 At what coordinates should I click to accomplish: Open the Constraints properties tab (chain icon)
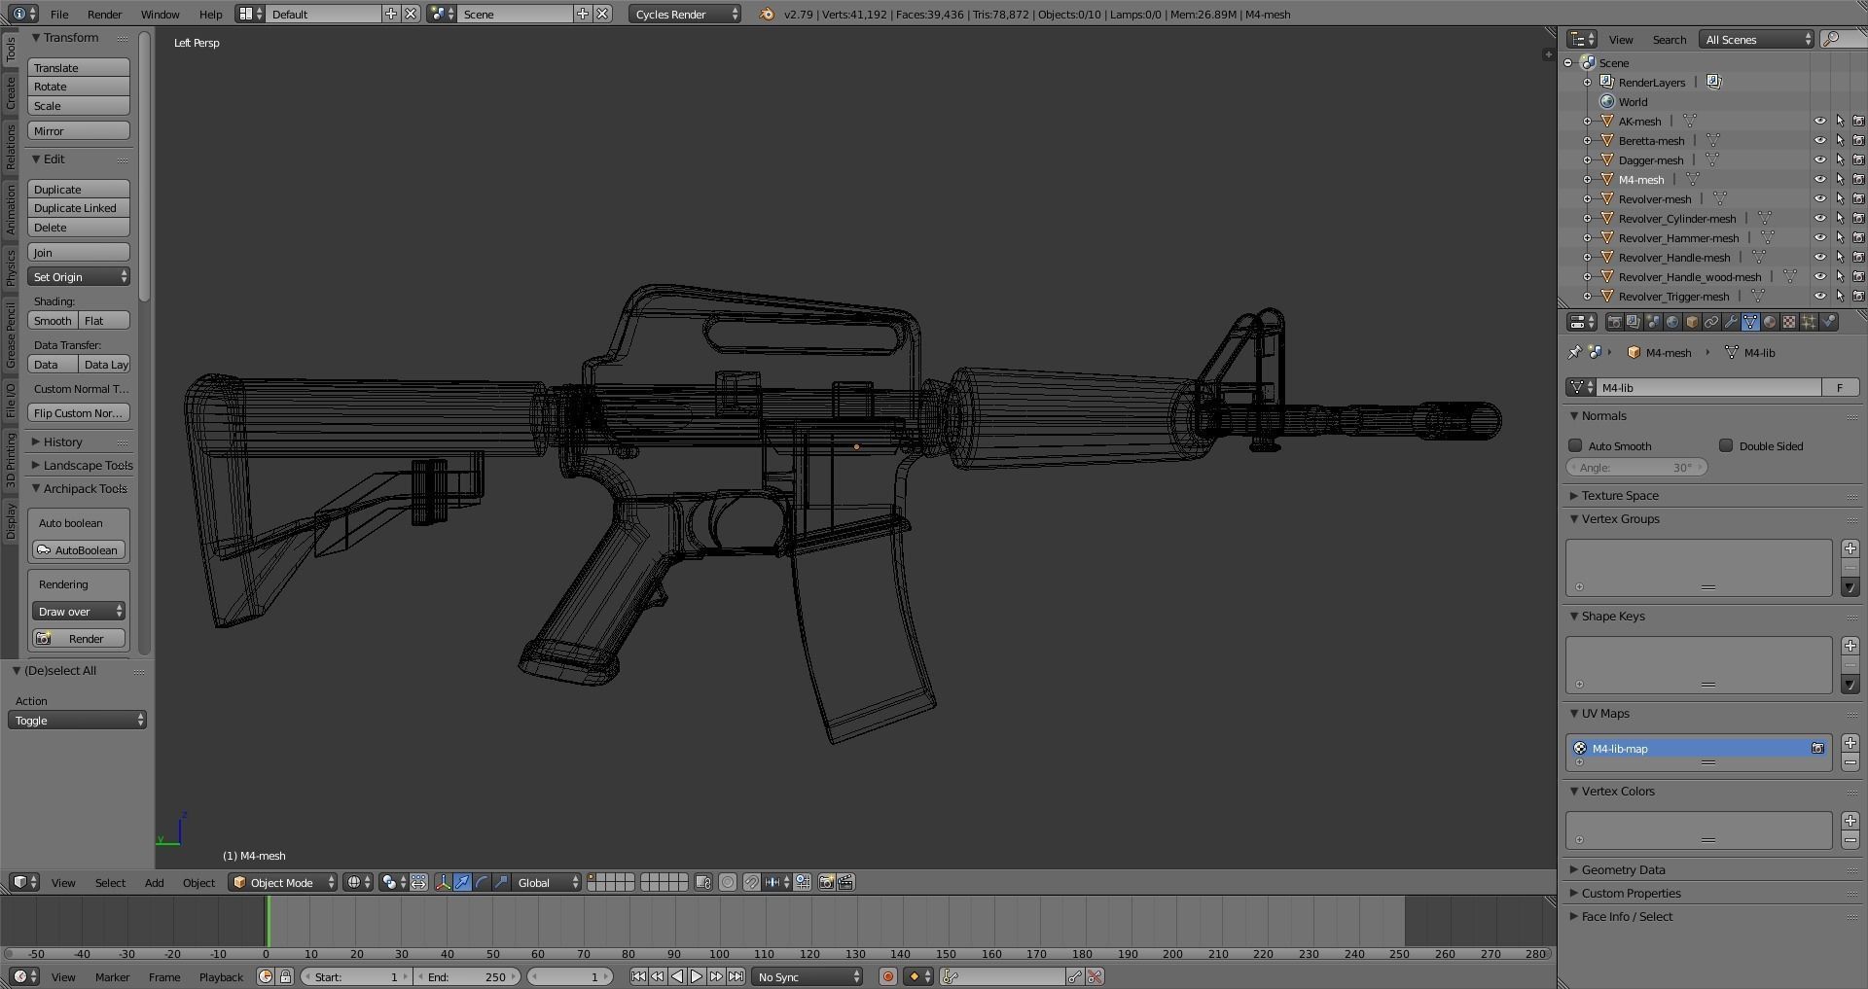coord(1711,322)
